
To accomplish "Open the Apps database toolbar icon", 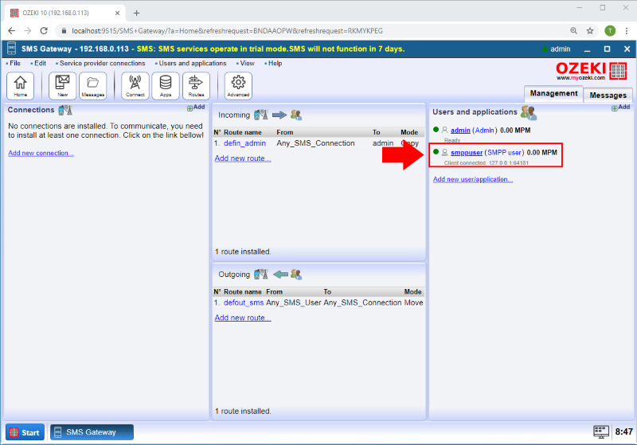I will (166, 86).
